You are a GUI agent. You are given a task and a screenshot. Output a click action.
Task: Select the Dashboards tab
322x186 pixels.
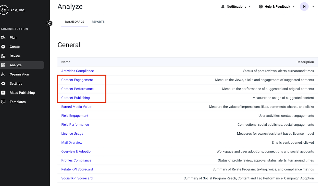(75, 22)
